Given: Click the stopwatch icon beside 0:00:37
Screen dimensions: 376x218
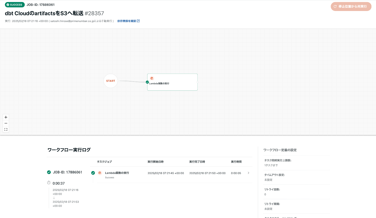Looking at the screenshot, I should coord(49,183).
